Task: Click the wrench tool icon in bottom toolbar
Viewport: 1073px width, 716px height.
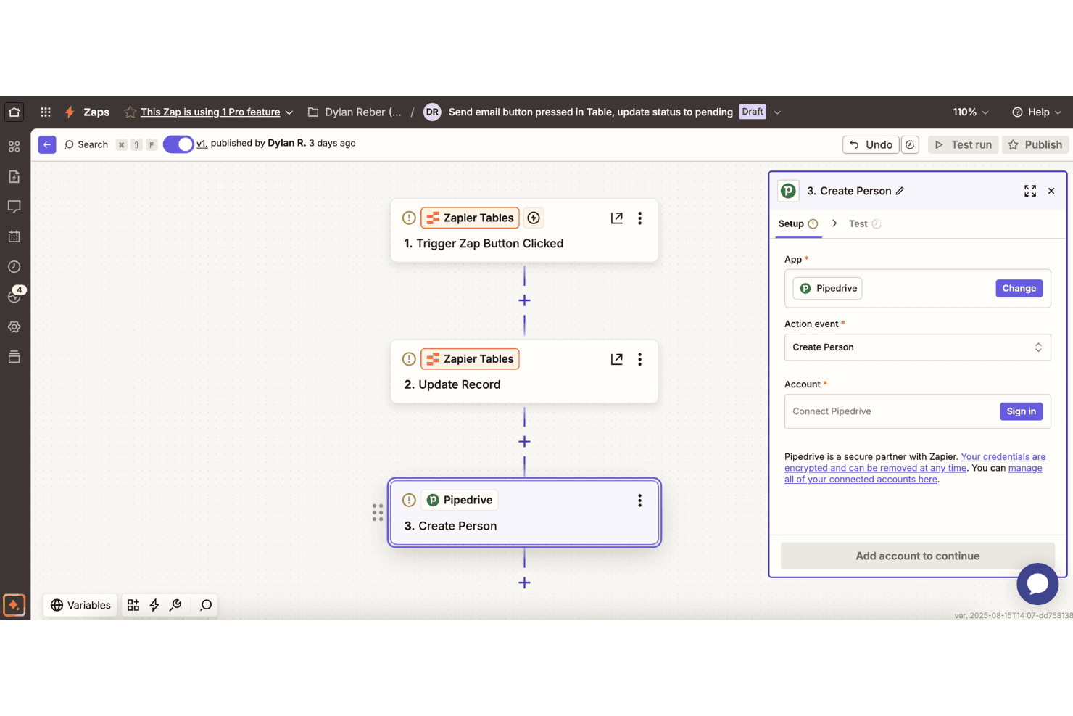Action: (175, 605)
